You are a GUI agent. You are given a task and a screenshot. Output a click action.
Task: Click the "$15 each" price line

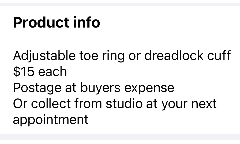(x=40, y=72)
